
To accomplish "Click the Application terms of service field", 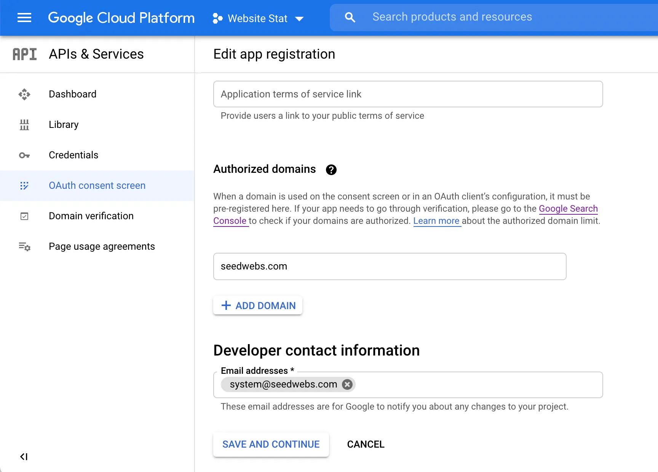I will tap(408, 94).
